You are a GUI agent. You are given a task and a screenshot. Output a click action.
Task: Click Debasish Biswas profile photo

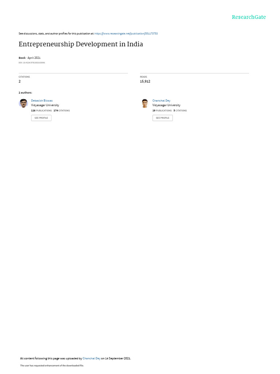click(x=23, y=103)
